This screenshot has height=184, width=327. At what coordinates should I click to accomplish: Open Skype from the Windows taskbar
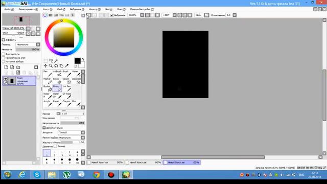pyautogui.click(x=37, y=175)
